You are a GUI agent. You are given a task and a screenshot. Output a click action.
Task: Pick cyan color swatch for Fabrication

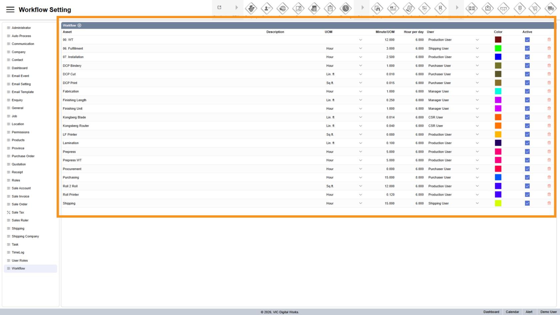pos(498,91)
